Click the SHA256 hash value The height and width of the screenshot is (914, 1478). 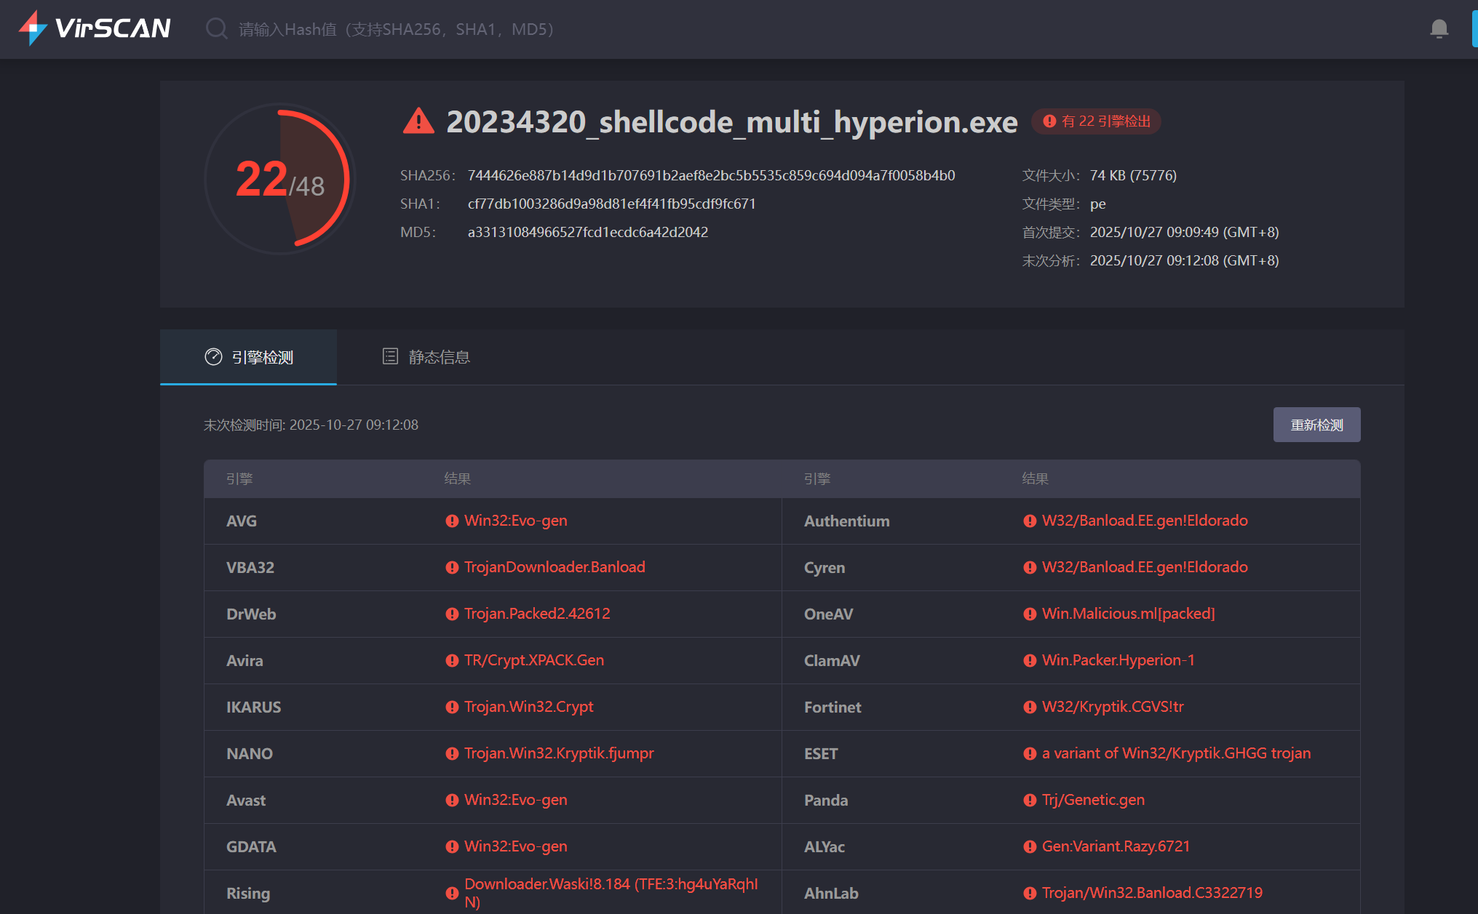[711, 175]
